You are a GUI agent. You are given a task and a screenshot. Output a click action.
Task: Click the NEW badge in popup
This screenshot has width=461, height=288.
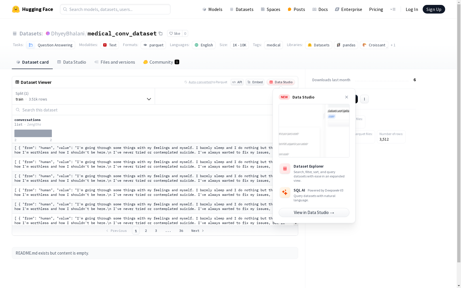pyautogui.click(x=284, y=97)
